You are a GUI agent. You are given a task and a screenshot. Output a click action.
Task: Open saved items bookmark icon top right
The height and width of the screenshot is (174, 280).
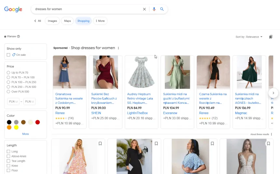click(x=271, y=37)
